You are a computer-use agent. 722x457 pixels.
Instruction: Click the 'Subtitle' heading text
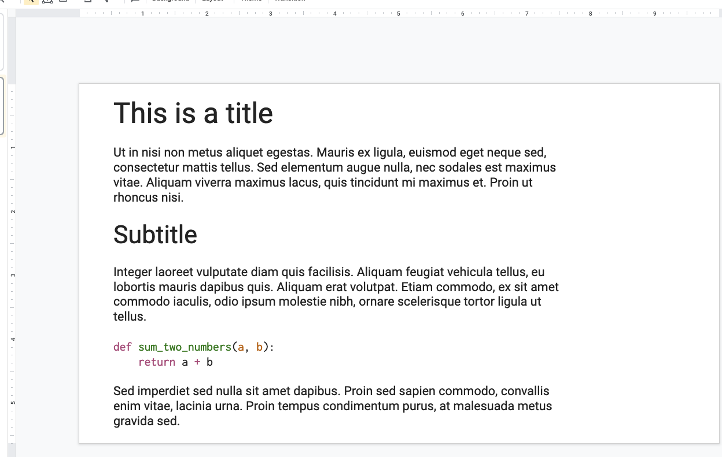[x=155, y=235]
